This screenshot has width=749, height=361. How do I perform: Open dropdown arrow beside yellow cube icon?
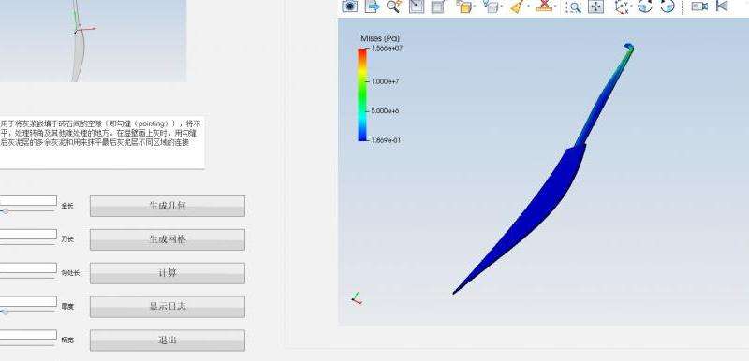pos(475,6)
